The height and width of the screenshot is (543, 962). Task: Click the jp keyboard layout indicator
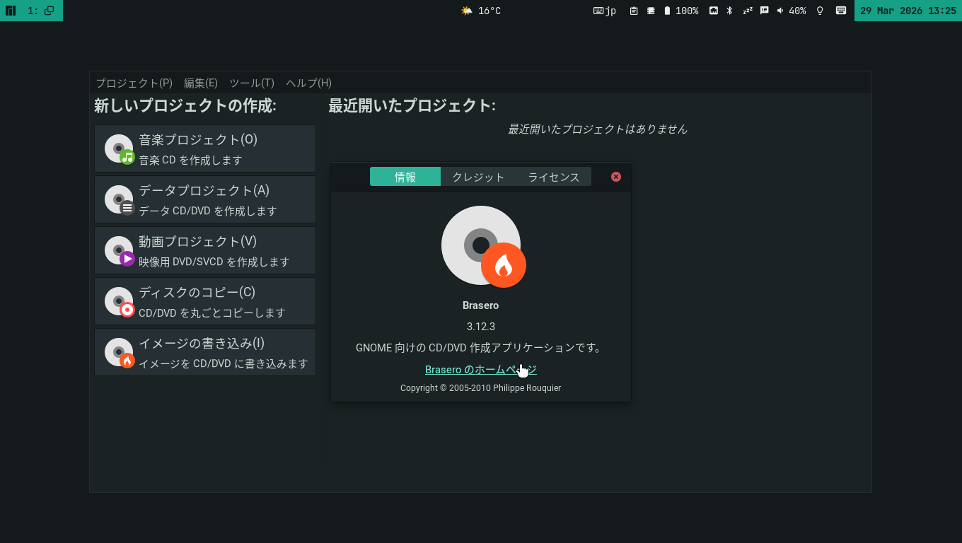[x=605, y=11]
